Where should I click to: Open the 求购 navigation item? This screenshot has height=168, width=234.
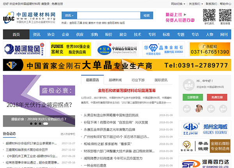94,35
